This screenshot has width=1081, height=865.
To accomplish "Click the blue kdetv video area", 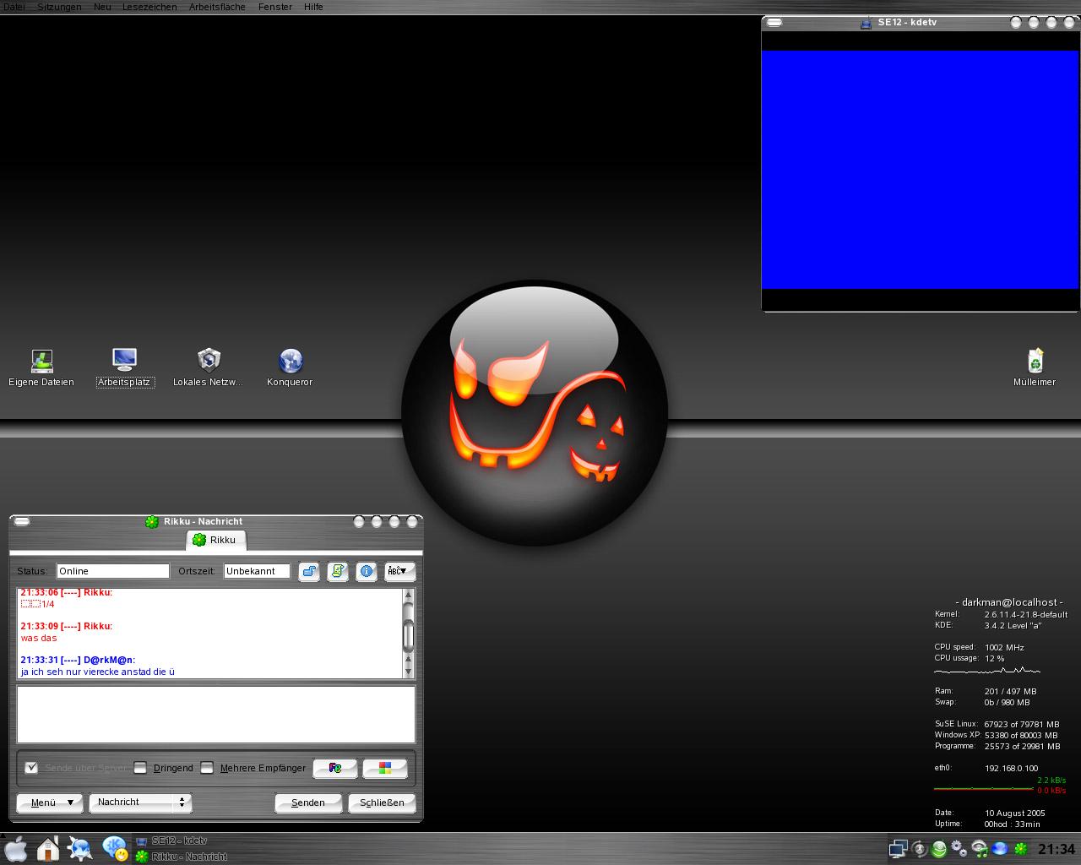I will click(x=920, y=170).
